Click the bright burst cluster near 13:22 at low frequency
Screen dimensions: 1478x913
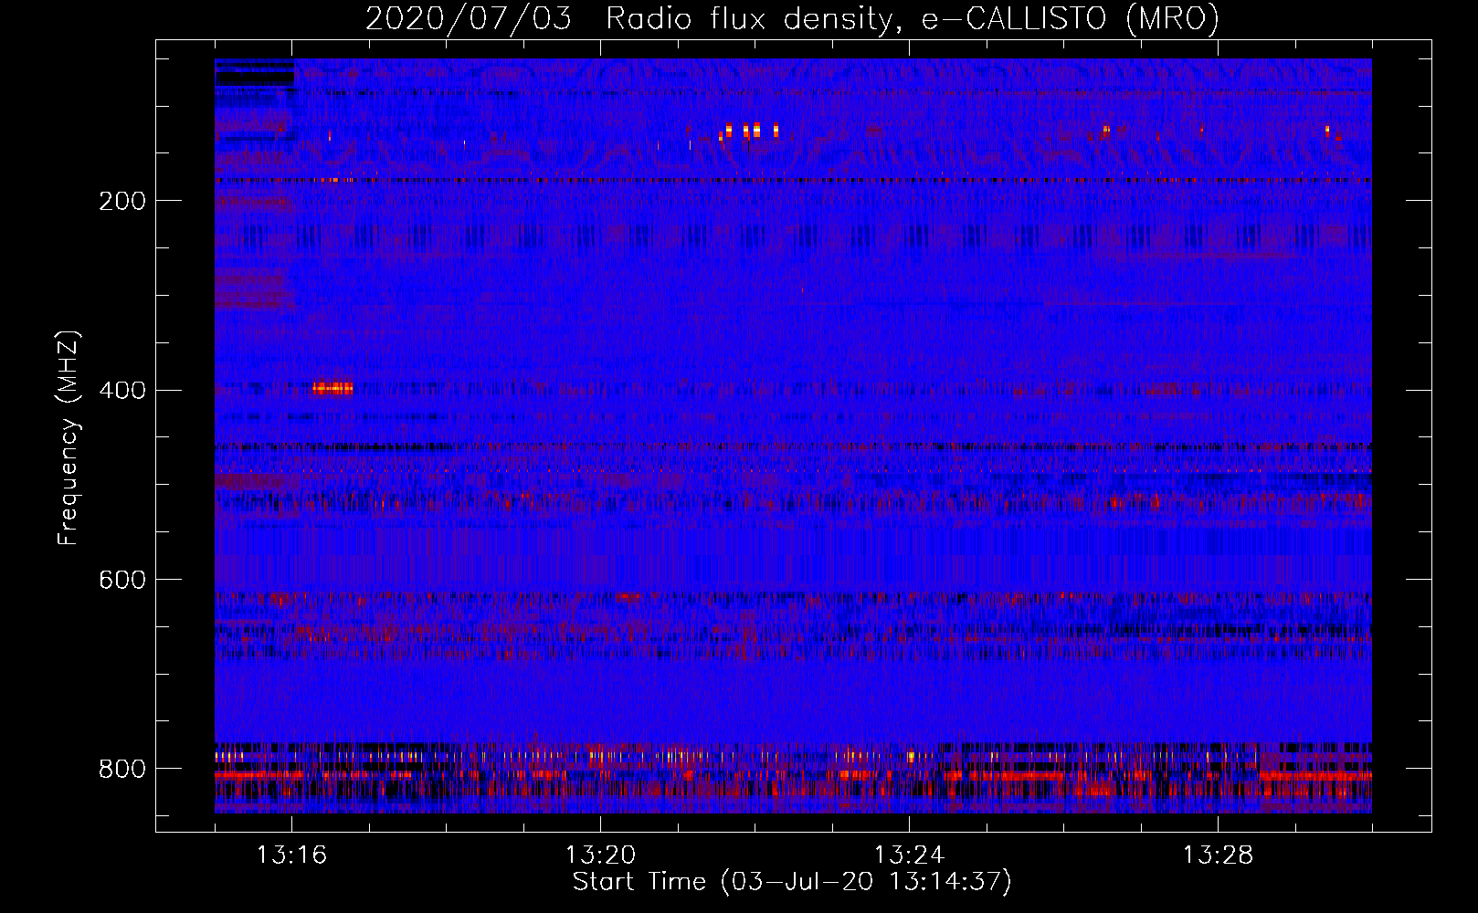click(x=750, y=132)
